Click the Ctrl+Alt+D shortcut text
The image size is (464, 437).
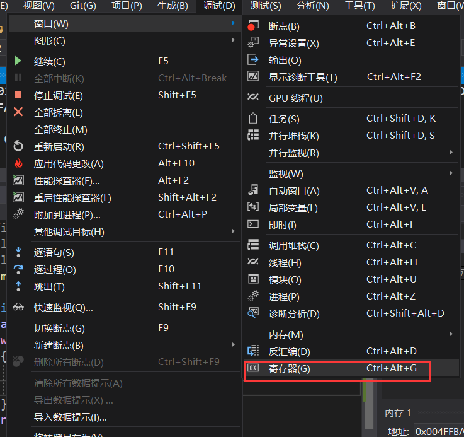click(391, 351)
